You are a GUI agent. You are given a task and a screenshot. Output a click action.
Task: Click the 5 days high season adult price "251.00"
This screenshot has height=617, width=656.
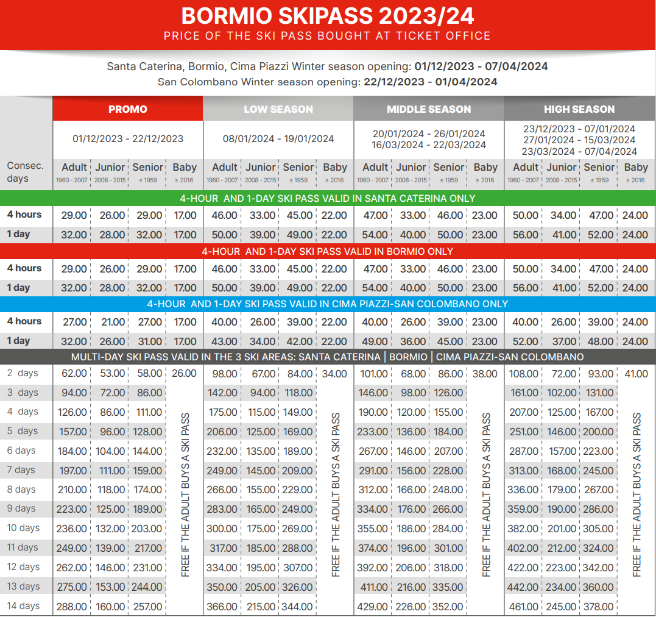click(x=524, y=432)
